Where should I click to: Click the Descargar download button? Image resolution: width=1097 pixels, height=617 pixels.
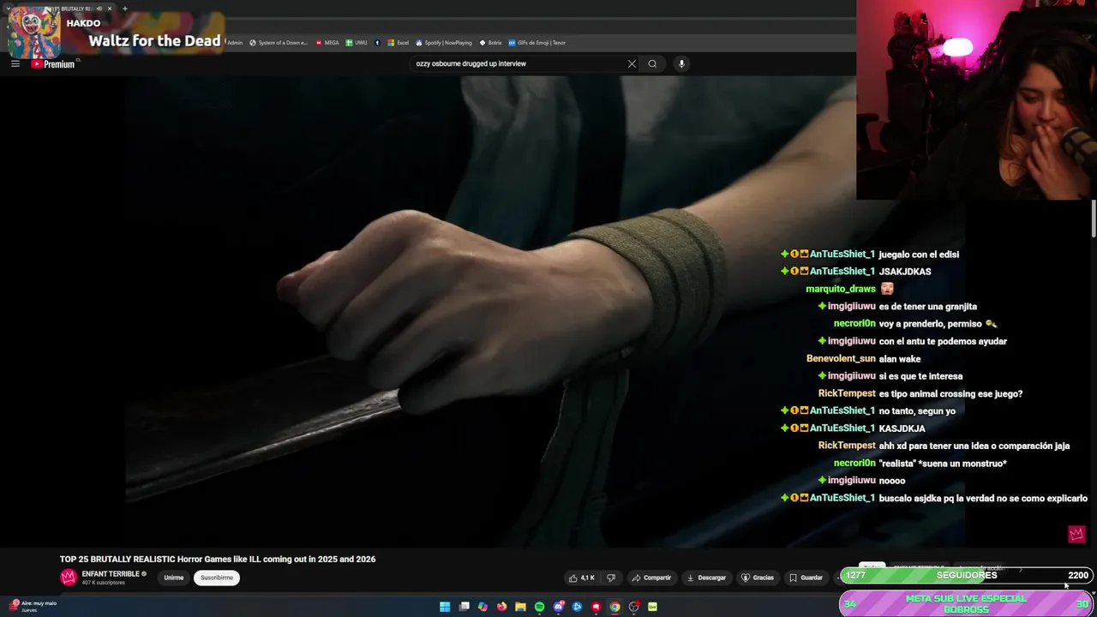point(707,578)
